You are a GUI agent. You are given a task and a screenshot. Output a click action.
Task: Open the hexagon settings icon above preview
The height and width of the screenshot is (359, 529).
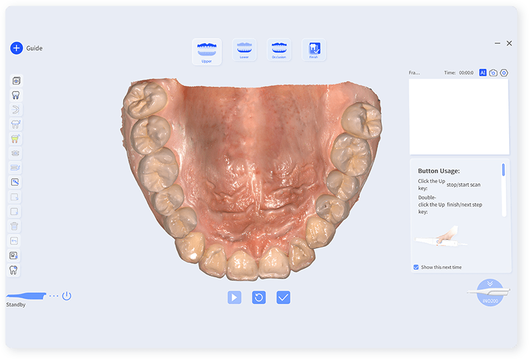[504, 73]
